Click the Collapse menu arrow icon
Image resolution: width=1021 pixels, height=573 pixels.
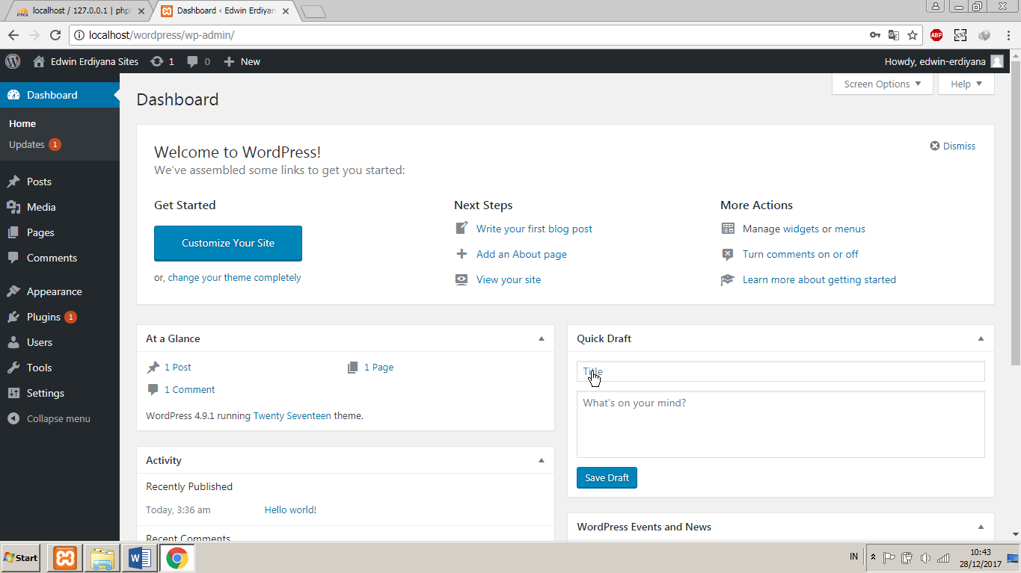pos(13,418)
